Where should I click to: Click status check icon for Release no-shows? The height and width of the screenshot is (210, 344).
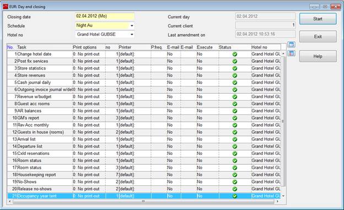[x=235, y=189]
